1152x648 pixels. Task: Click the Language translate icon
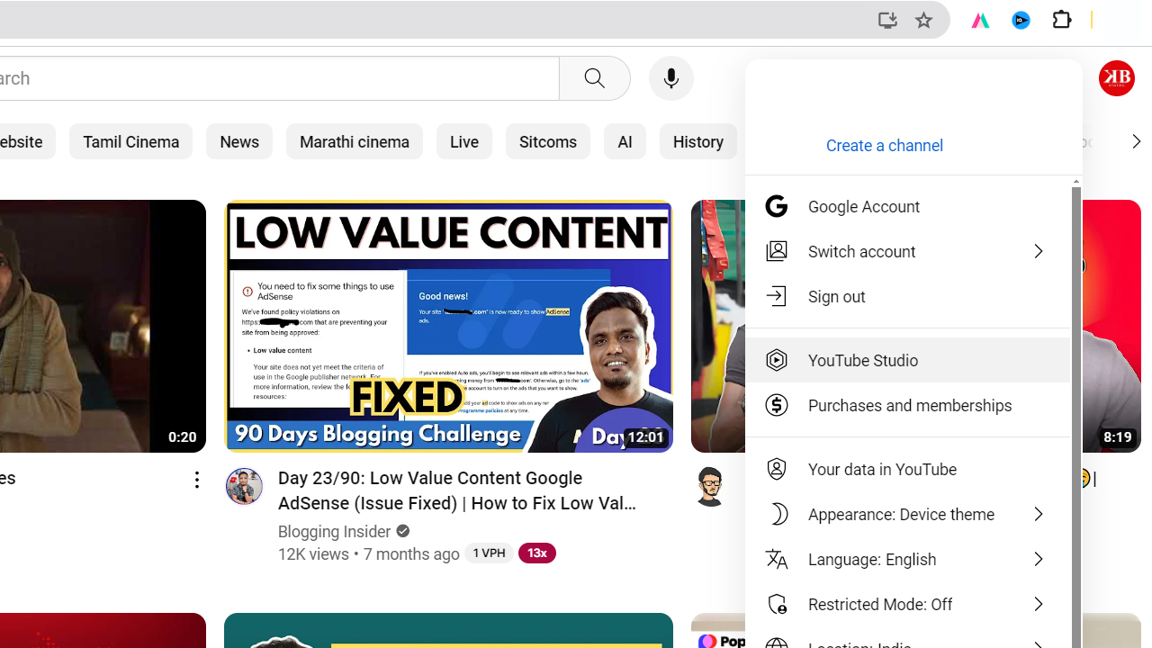click(777, 559)
